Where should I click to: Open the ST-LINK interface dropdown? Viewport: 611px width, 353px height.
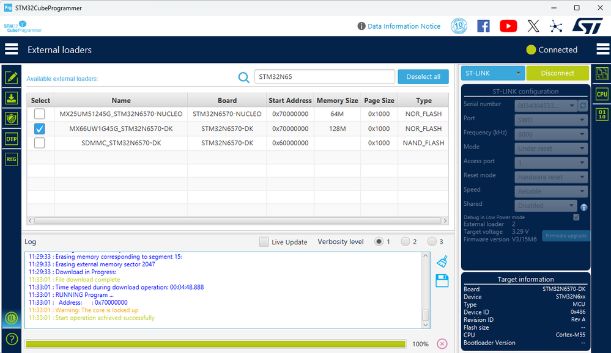coord(493,73)
